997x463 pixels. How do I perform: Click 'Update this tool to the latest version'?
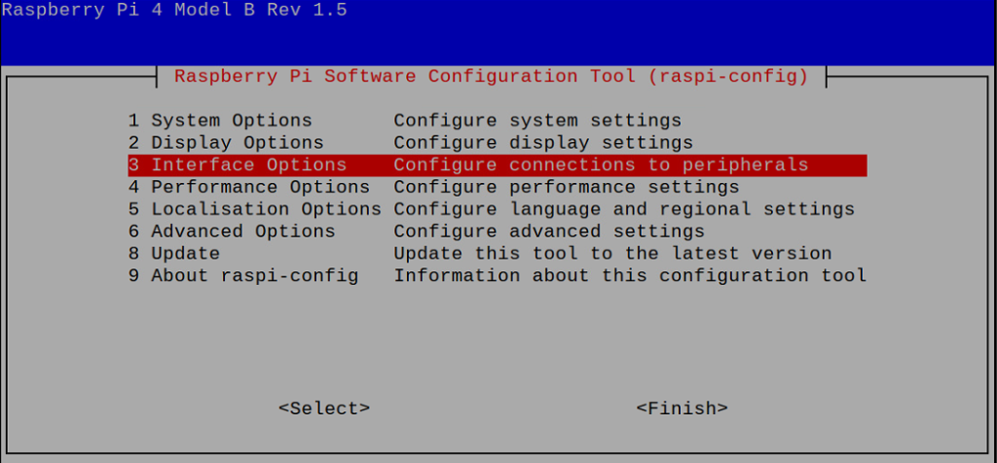point(612,254)
